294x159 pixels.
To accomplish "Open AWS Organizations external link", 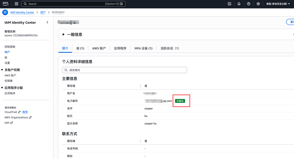I will pos(18,117).
